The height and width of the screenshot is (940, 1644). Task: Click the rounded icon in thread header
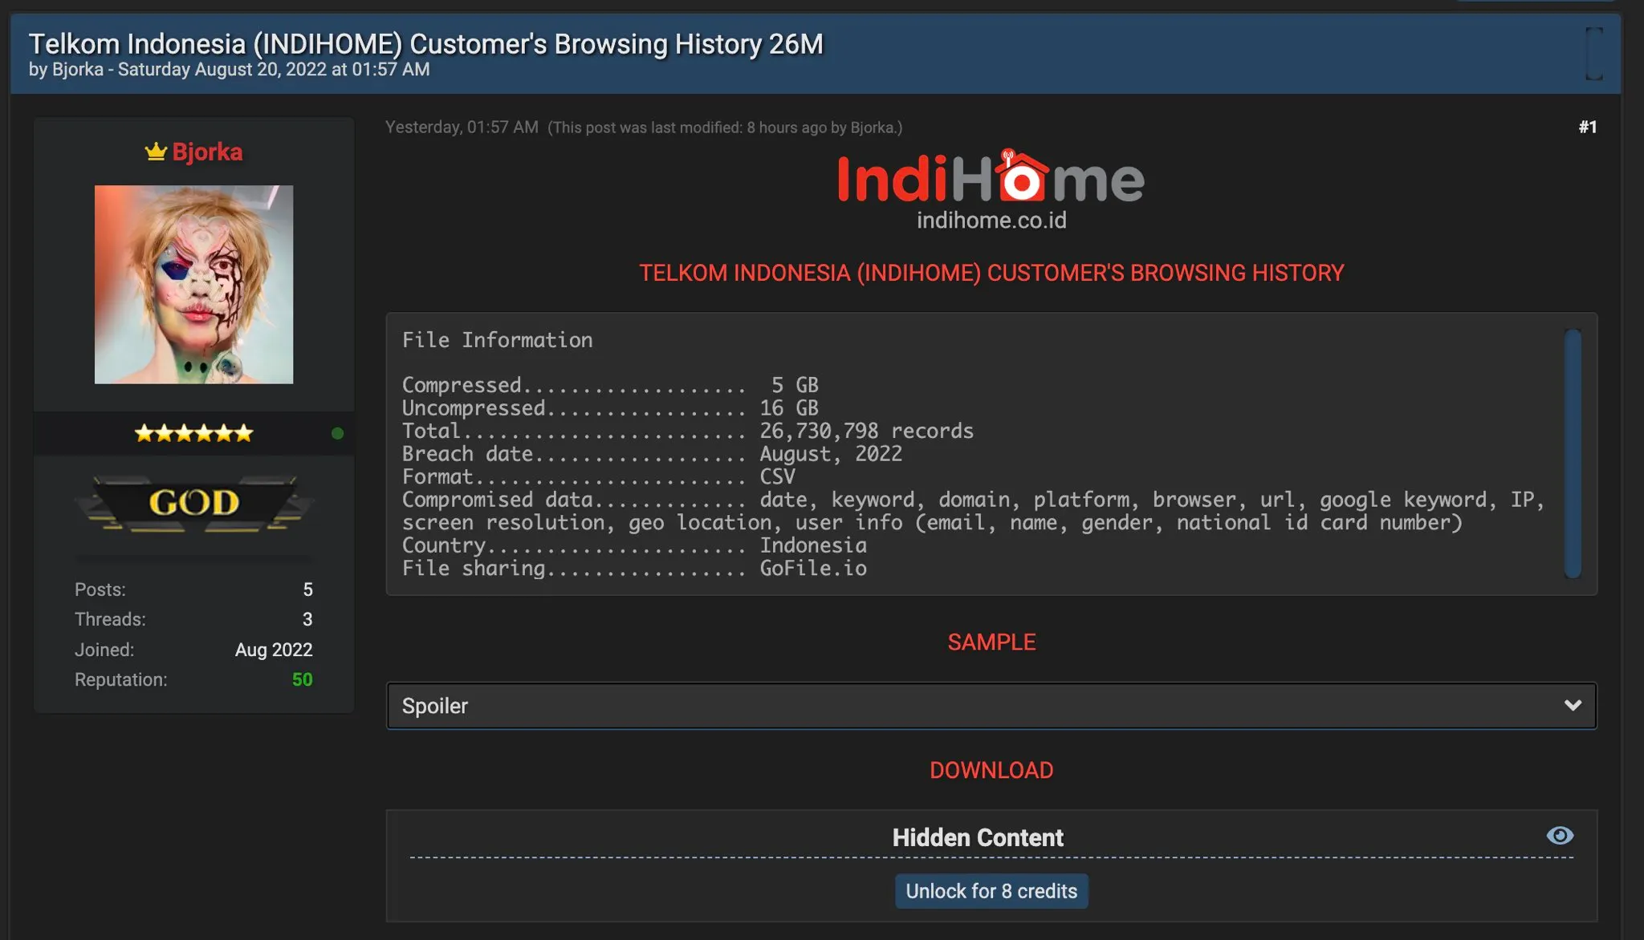point(1594,54)
